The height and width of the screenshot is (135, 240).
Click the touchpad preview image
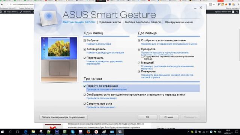[x=59, y=59]
